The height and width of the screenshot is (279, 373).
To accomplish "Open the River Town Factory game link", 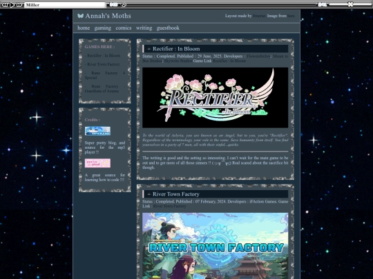I will [170, 206].
